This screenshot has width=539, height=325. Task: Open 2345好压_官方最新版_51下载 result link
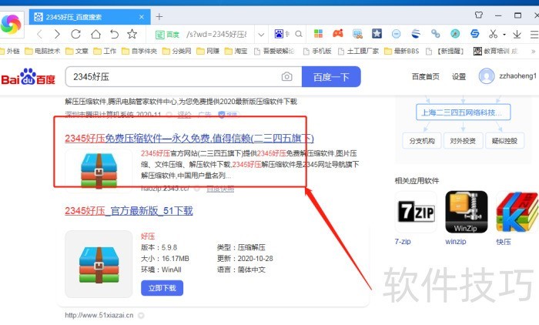click(129, 211)
